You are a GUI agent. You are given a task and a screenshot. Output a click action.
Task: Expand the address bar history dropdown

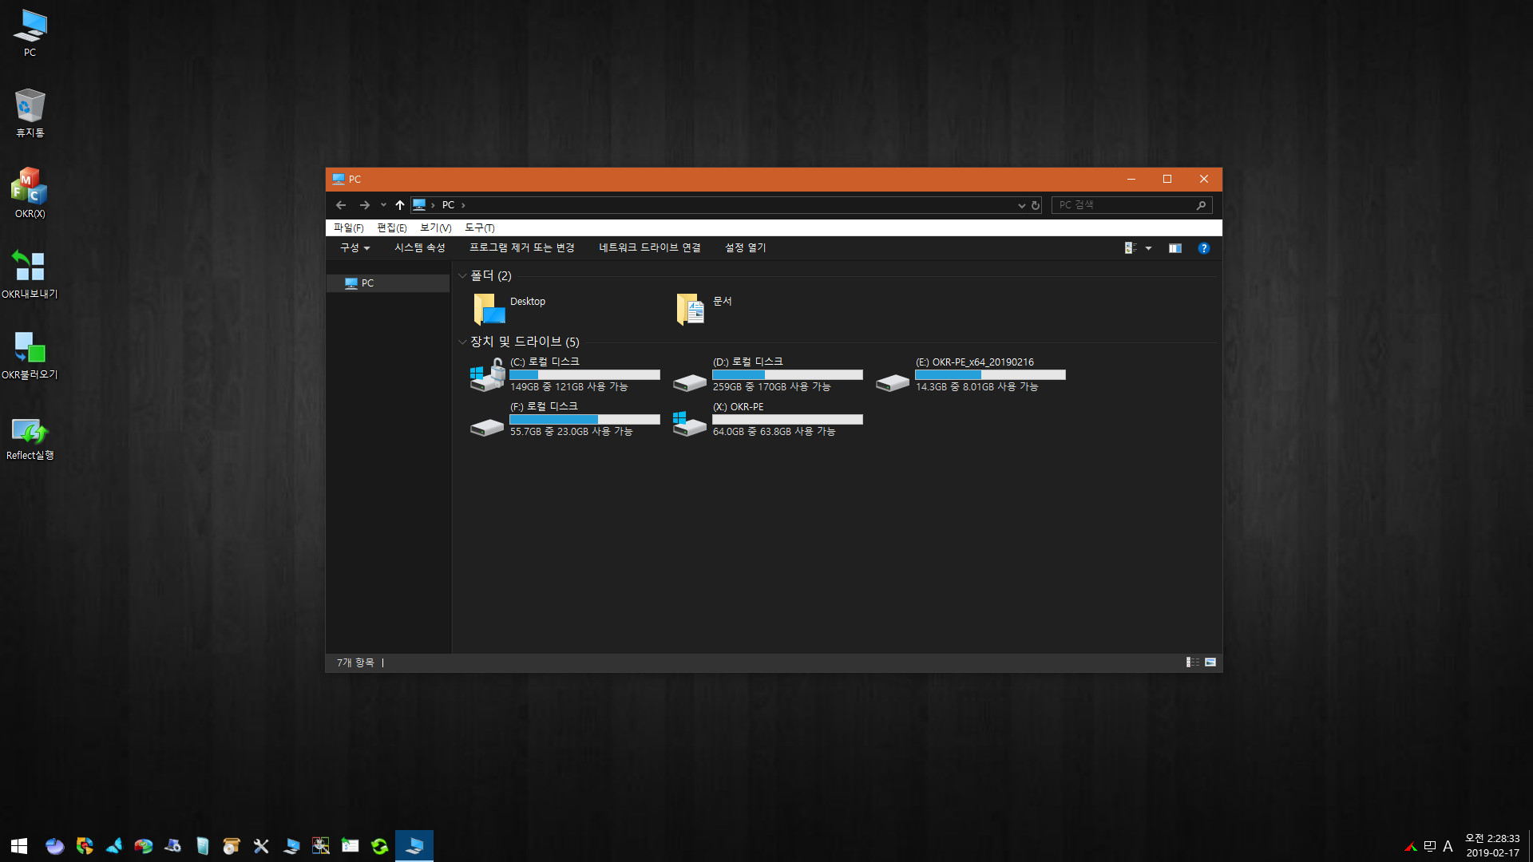coord(1021,205)
